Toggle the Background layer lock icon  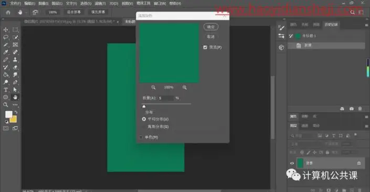359,163
